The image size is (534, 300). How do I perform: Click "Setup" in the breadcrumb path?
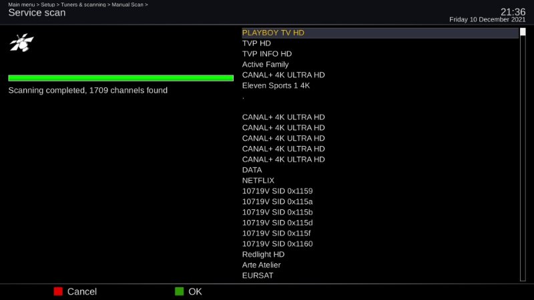47,5
